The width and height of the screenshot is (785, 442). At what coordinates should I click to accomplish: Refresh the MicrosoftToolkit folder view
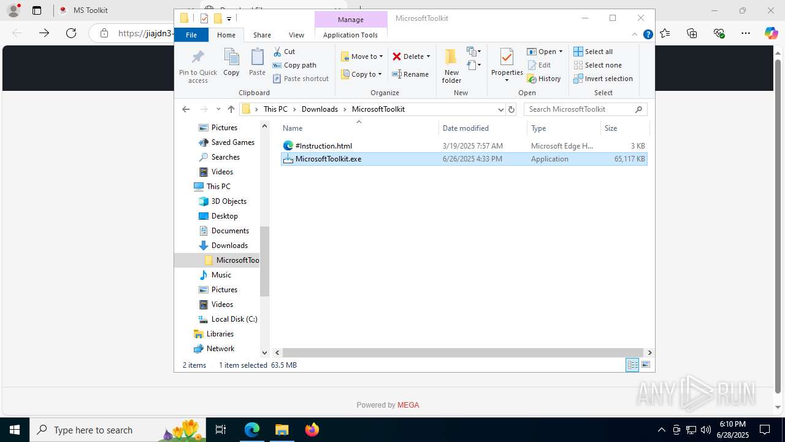[x=511, y=109]
